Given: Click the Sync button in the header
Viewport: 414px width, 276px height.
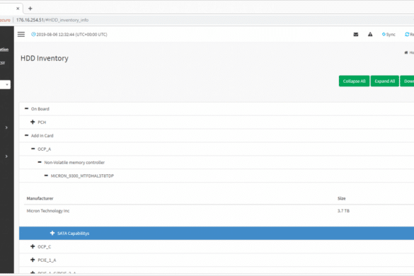Looking at the screenshot, I should click(x=389, y=35).
